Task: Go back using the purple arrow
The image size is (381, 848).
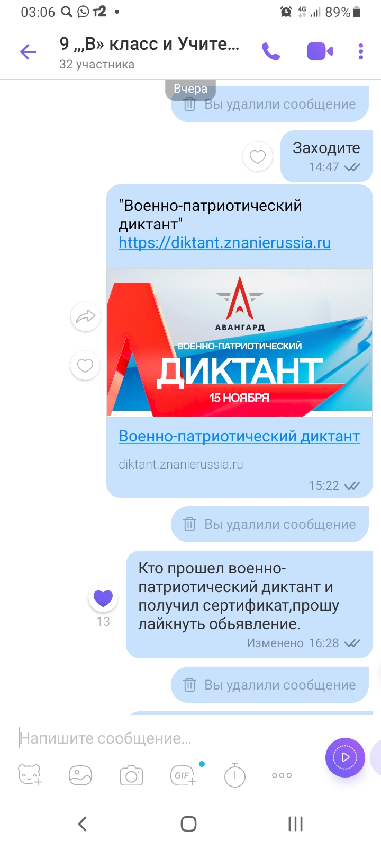Action: (28, 52)
